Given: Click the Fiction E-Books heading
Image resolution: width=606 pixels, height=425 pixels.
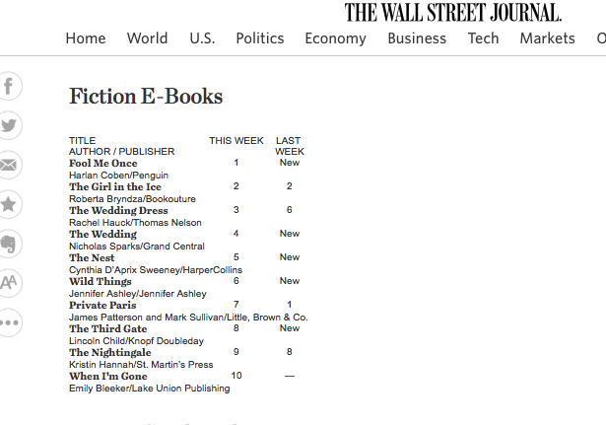Looking at the screenshot, I should point(146,96).
